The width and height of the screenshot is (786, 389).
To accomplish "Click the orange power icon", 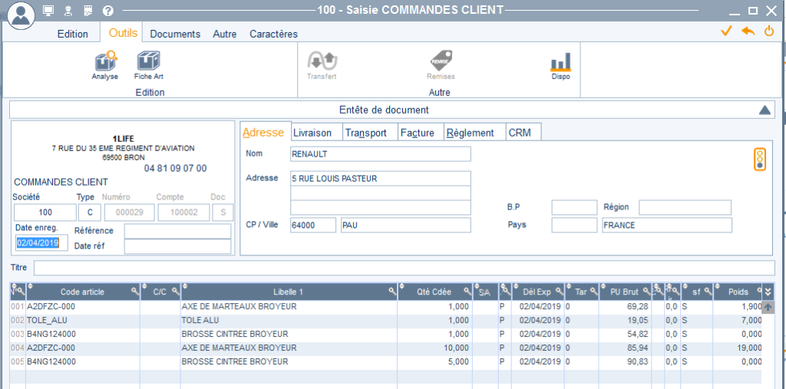I will 769,31.
